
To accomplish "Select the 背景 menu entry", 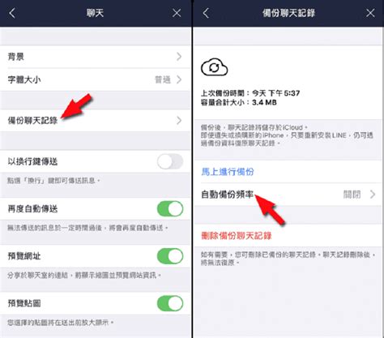I will 95,57.
